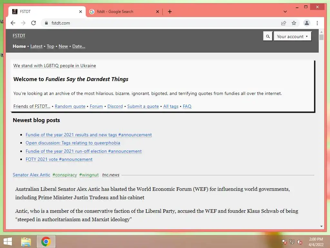Switch to the FSTDT tab
The height and width of the screenshot is (248, 330).
click(47, 12)
